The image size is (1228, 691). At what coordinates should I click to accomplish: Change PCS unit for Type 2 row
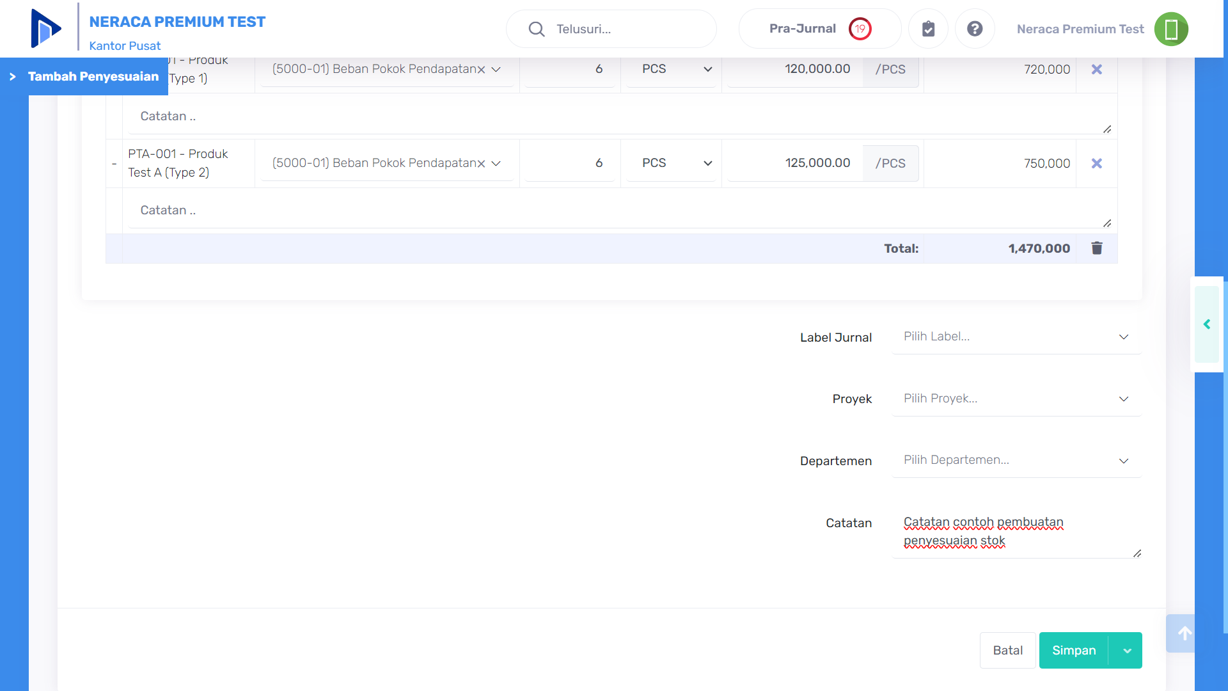tap(676, 163)
